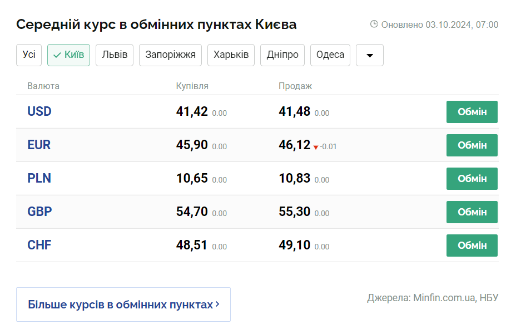This screenshot has height=324, width=506.
Task: Click the -0.01 change value for EUR
Action: coord(328,146)
